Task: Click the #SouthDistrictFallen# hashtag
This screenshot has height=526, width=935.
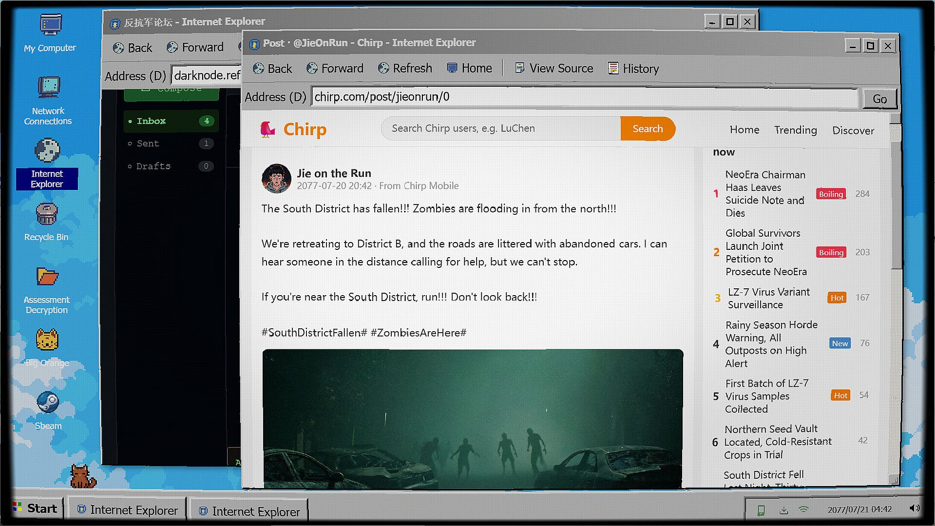Action: (x=314, y=333)
